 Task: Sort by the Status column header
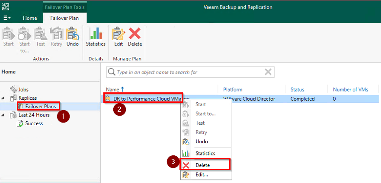[x=297, y=89]
